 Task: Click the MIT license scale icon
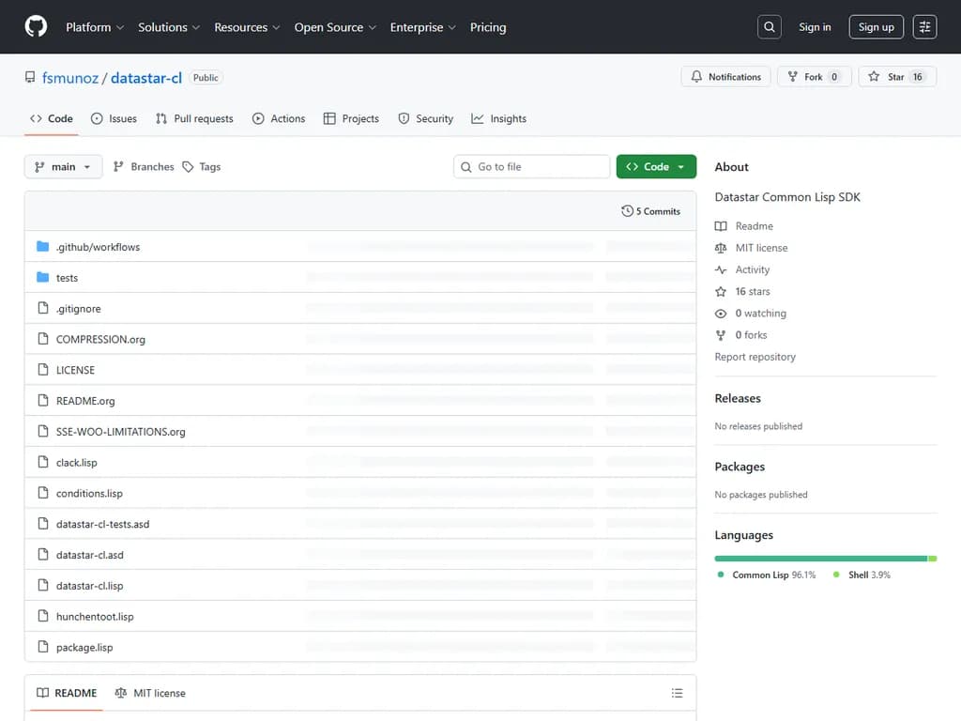click(722, 247)
